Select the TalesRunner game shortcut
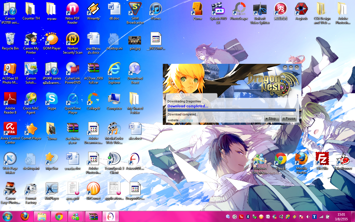355x222 pixels. (x=343, y=161)
